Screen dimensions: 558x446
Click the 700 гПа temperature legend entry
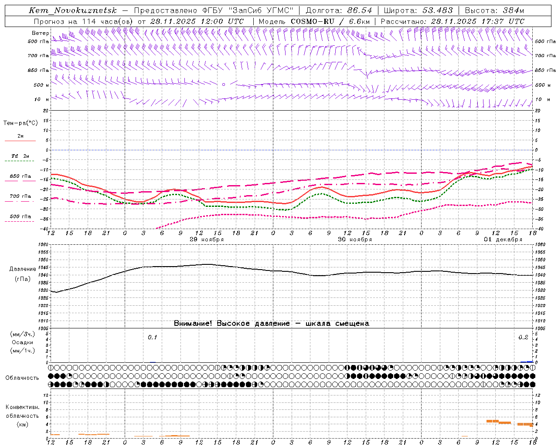pyautogui.click(x=20, y=196)
